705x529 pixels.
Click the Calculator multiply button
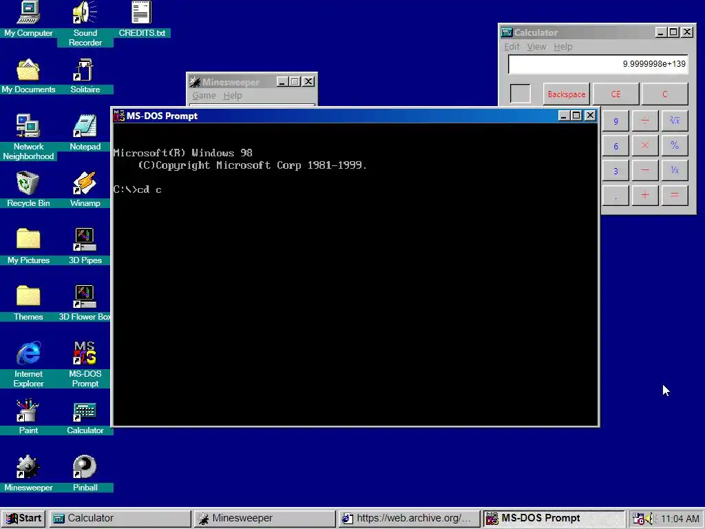click(644, 146)
